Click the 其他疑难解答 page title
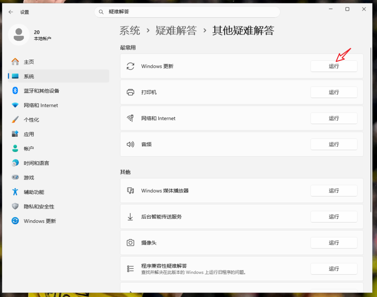377x297 pixels. coord(243,31)
